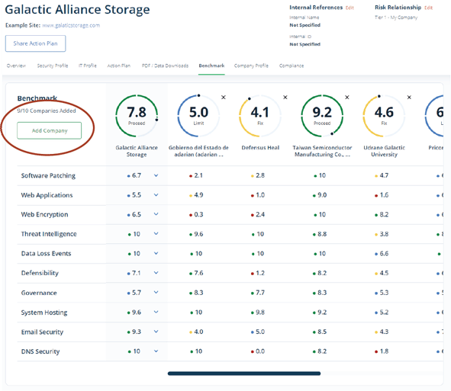Remove Udrane Galactic University with X

pos(409,98)
